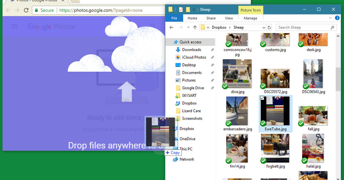Open Screenshots folder in sidebar
344x180 pixels.
tap(189, 118)
